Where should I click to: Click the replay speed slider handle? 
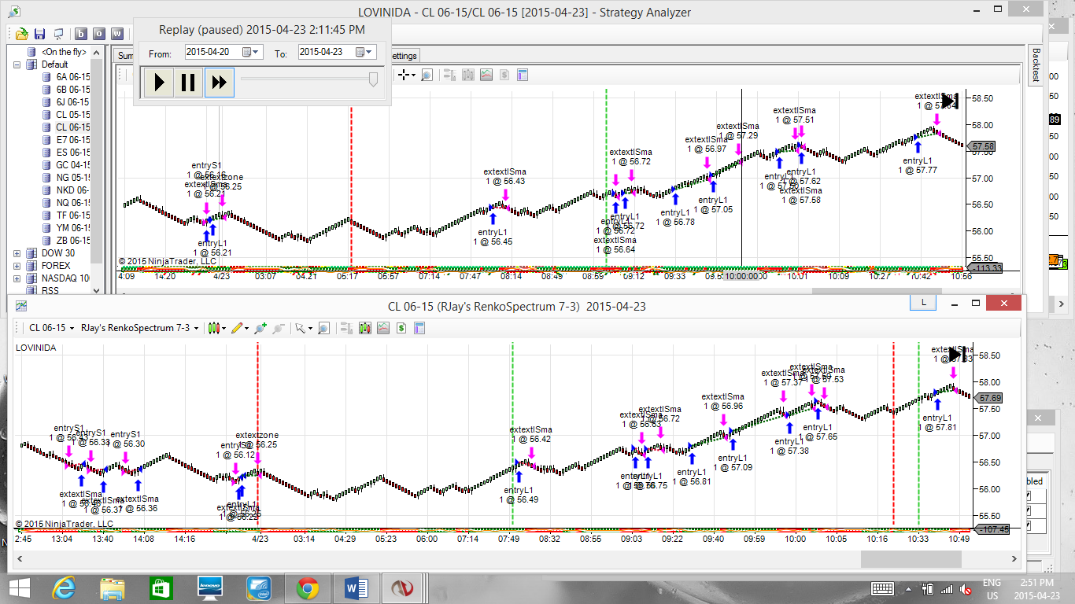tap(373, 79)
